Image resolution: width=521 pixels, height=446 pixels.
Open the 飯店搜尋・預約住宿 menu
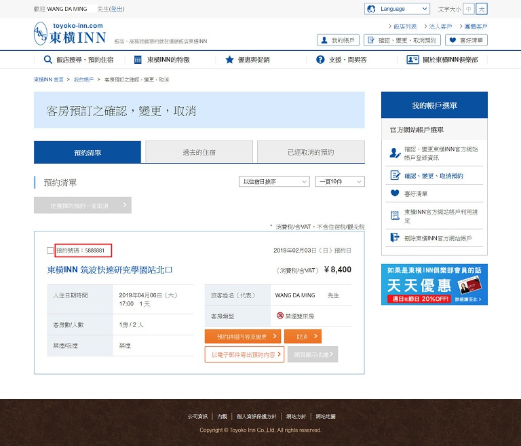coord(79,60)
